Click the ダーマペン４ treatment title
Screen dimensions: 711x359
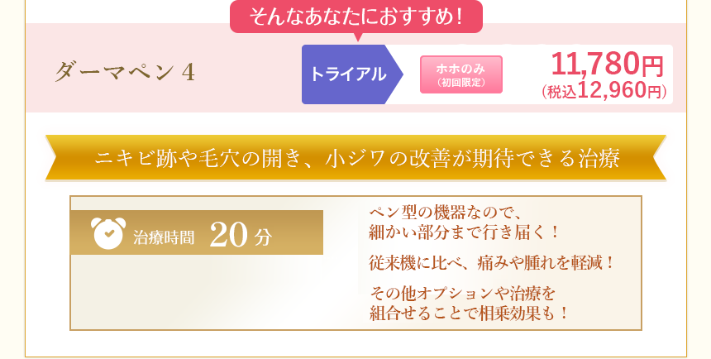click(124, 73)
